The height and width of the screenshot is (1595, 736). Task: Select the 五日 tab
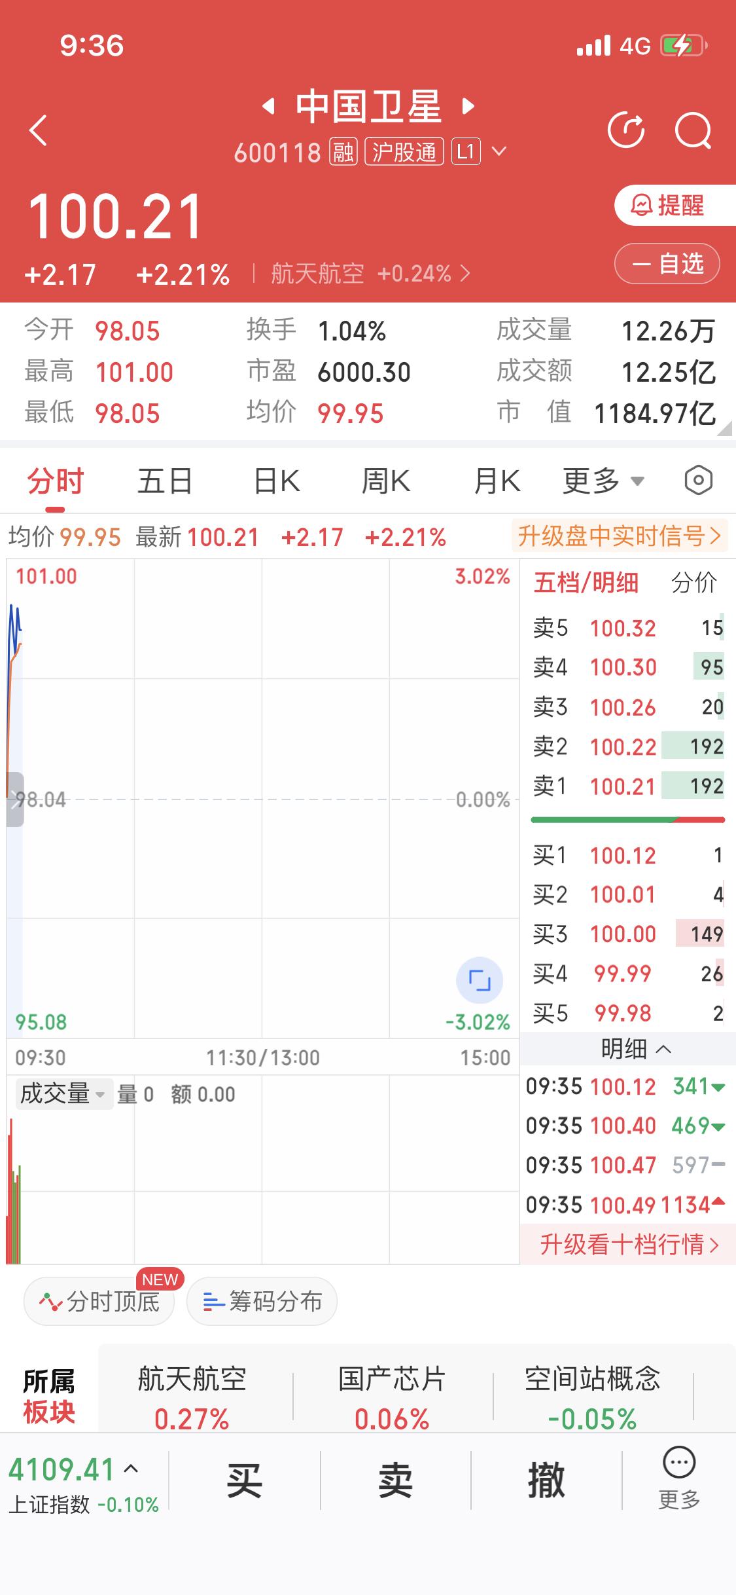pos(165,481)
